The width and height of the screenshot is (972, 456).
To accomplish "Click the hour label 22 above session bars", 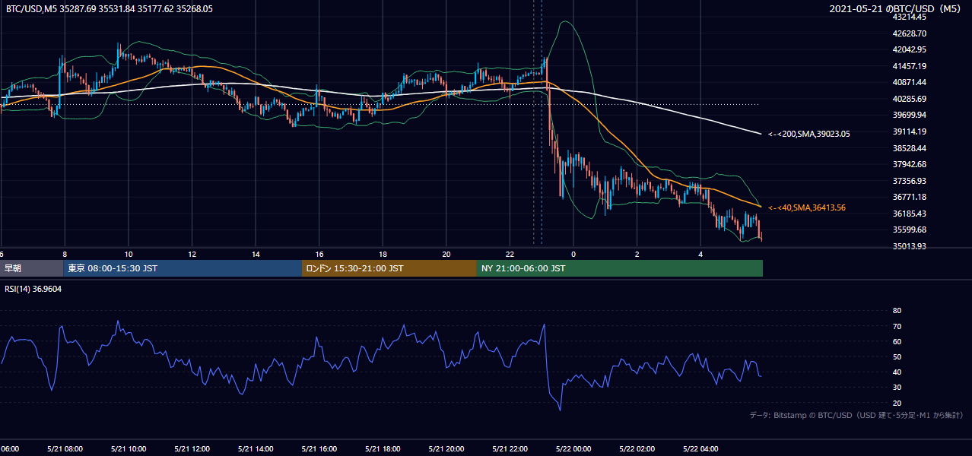I will coord(510,255).
